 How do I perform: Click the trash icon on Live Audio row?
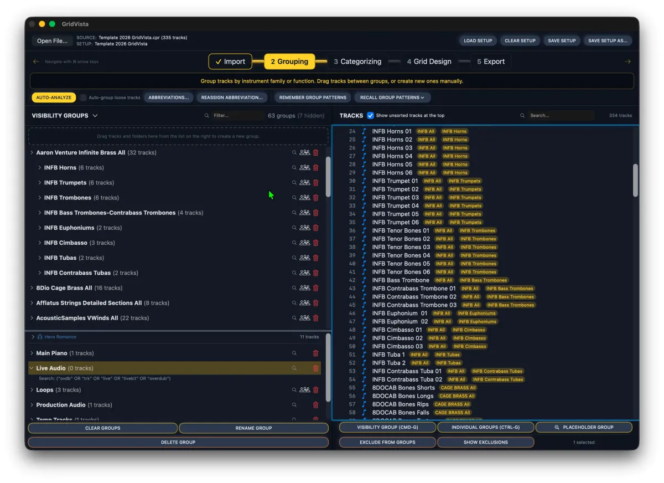point(316,368)
